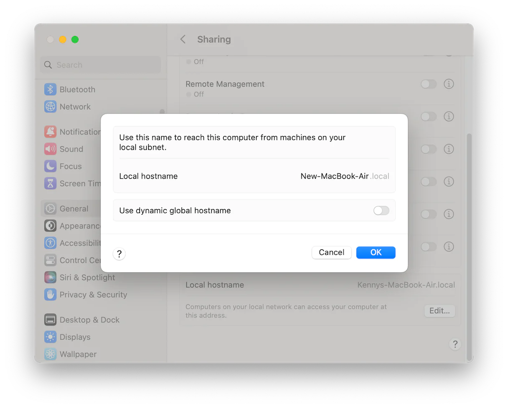Open the Displays sun icon
Image resolution: width=508 pixels, height=408 pixels.
pyautogui.click(x=50, y=337)
